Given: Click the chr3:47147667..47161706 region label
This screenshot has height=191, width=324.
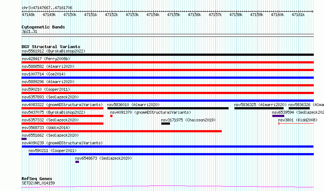Looking at the screenshot, I should pos(47,8).
